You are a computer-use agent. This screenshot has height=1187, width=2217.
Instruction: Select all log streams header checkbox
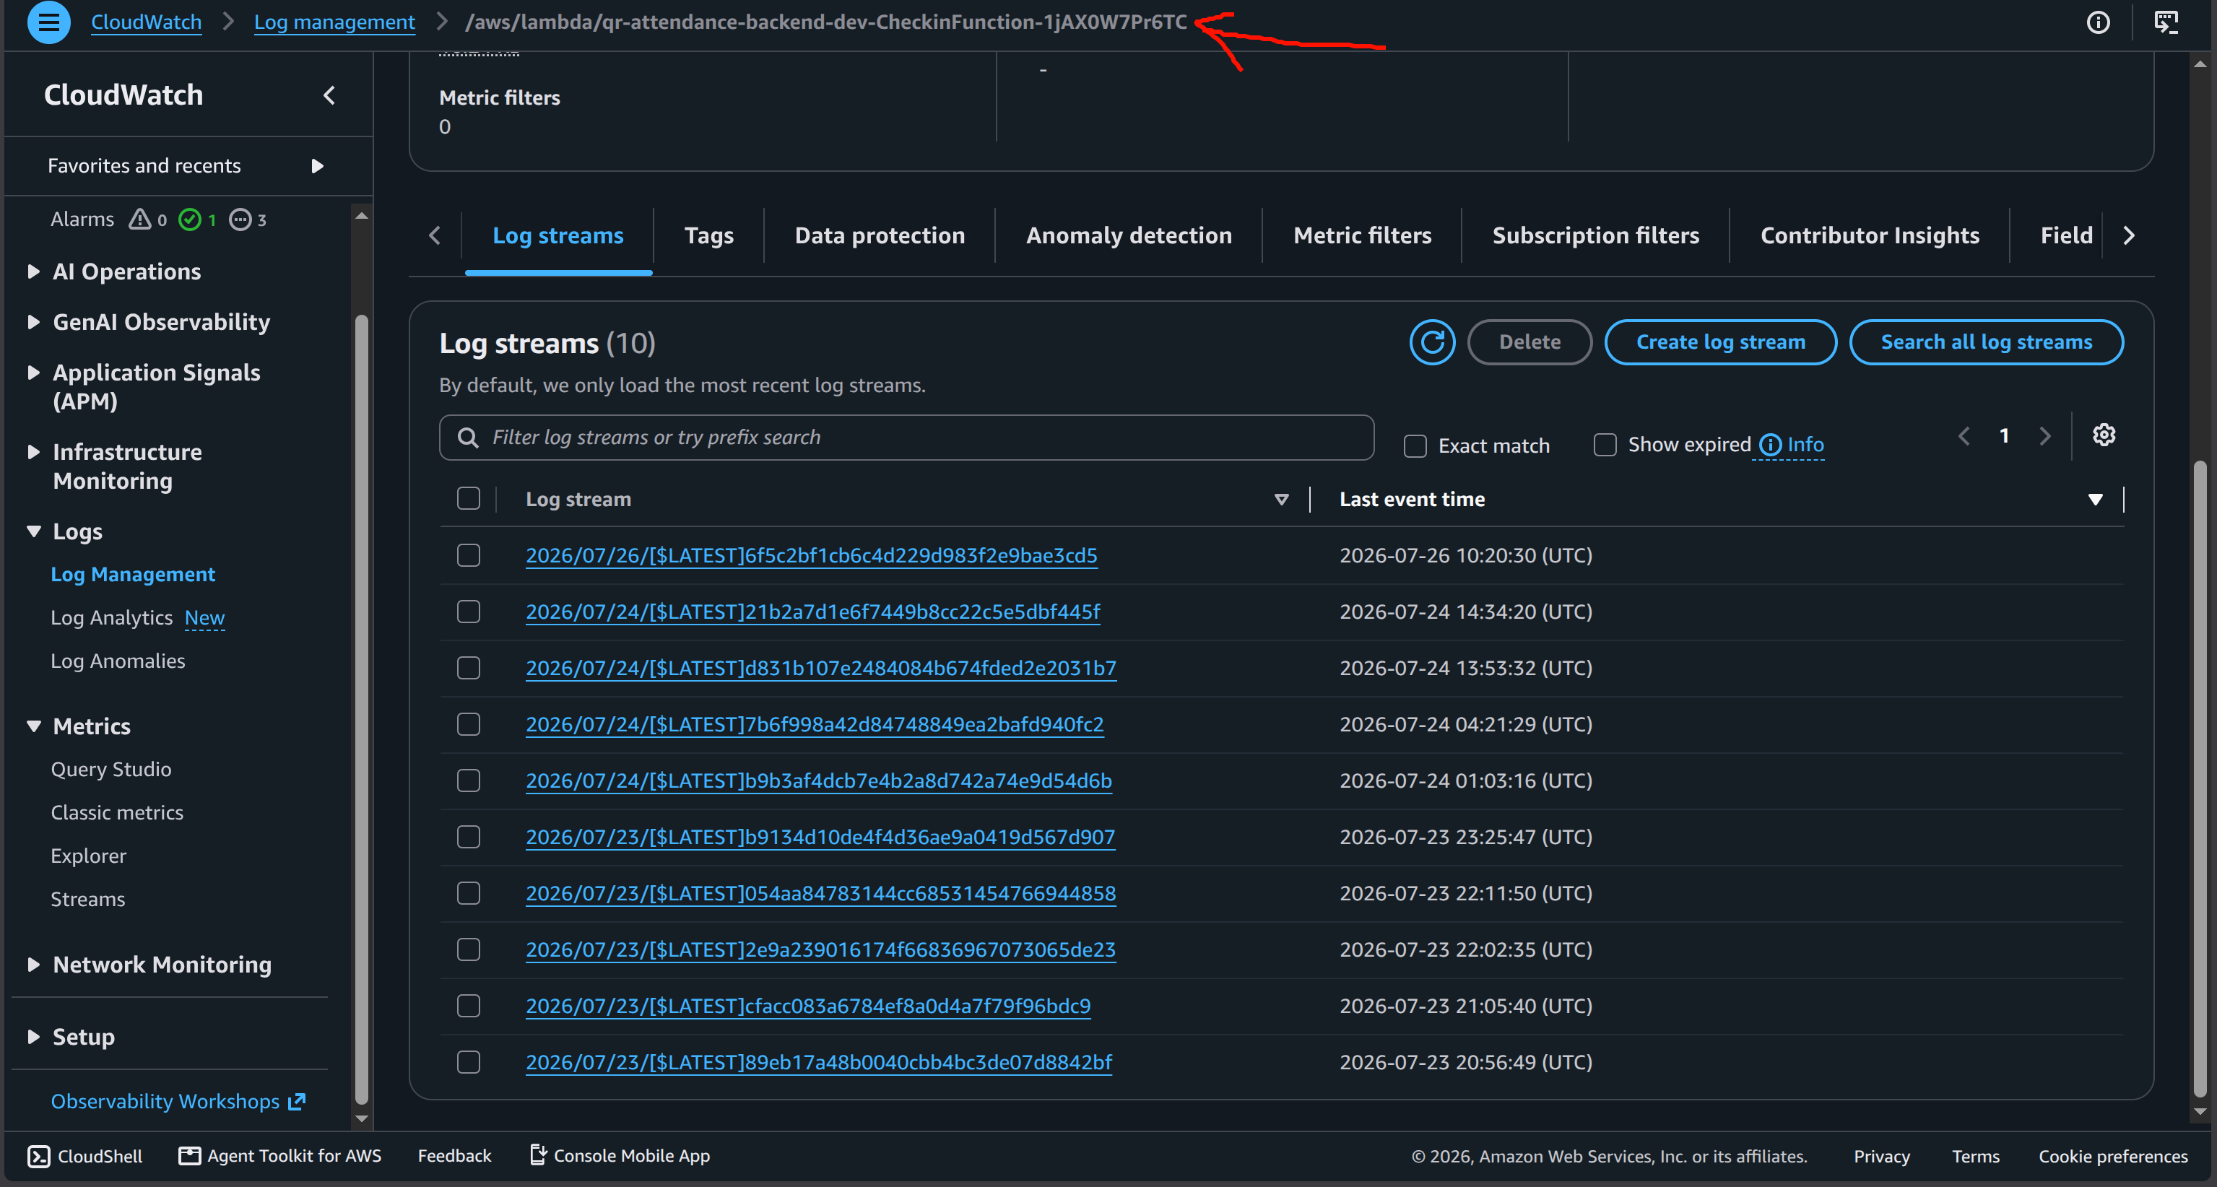(x=468, y=498)
